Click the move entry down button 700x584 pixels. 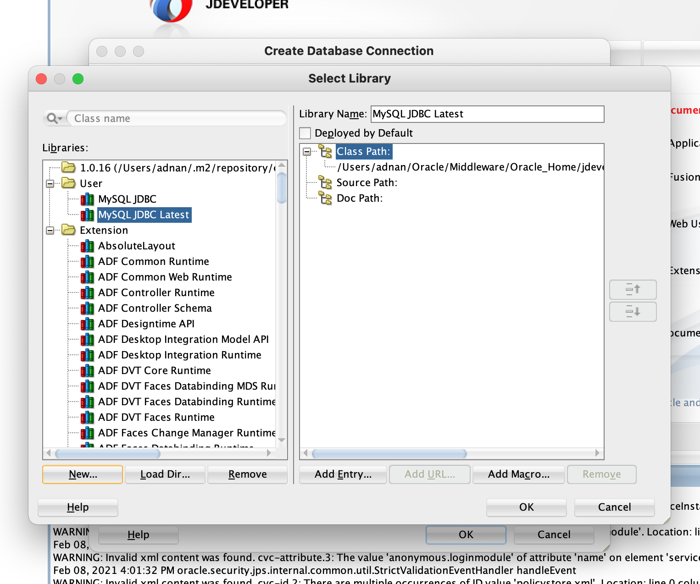tap(633, 312)
